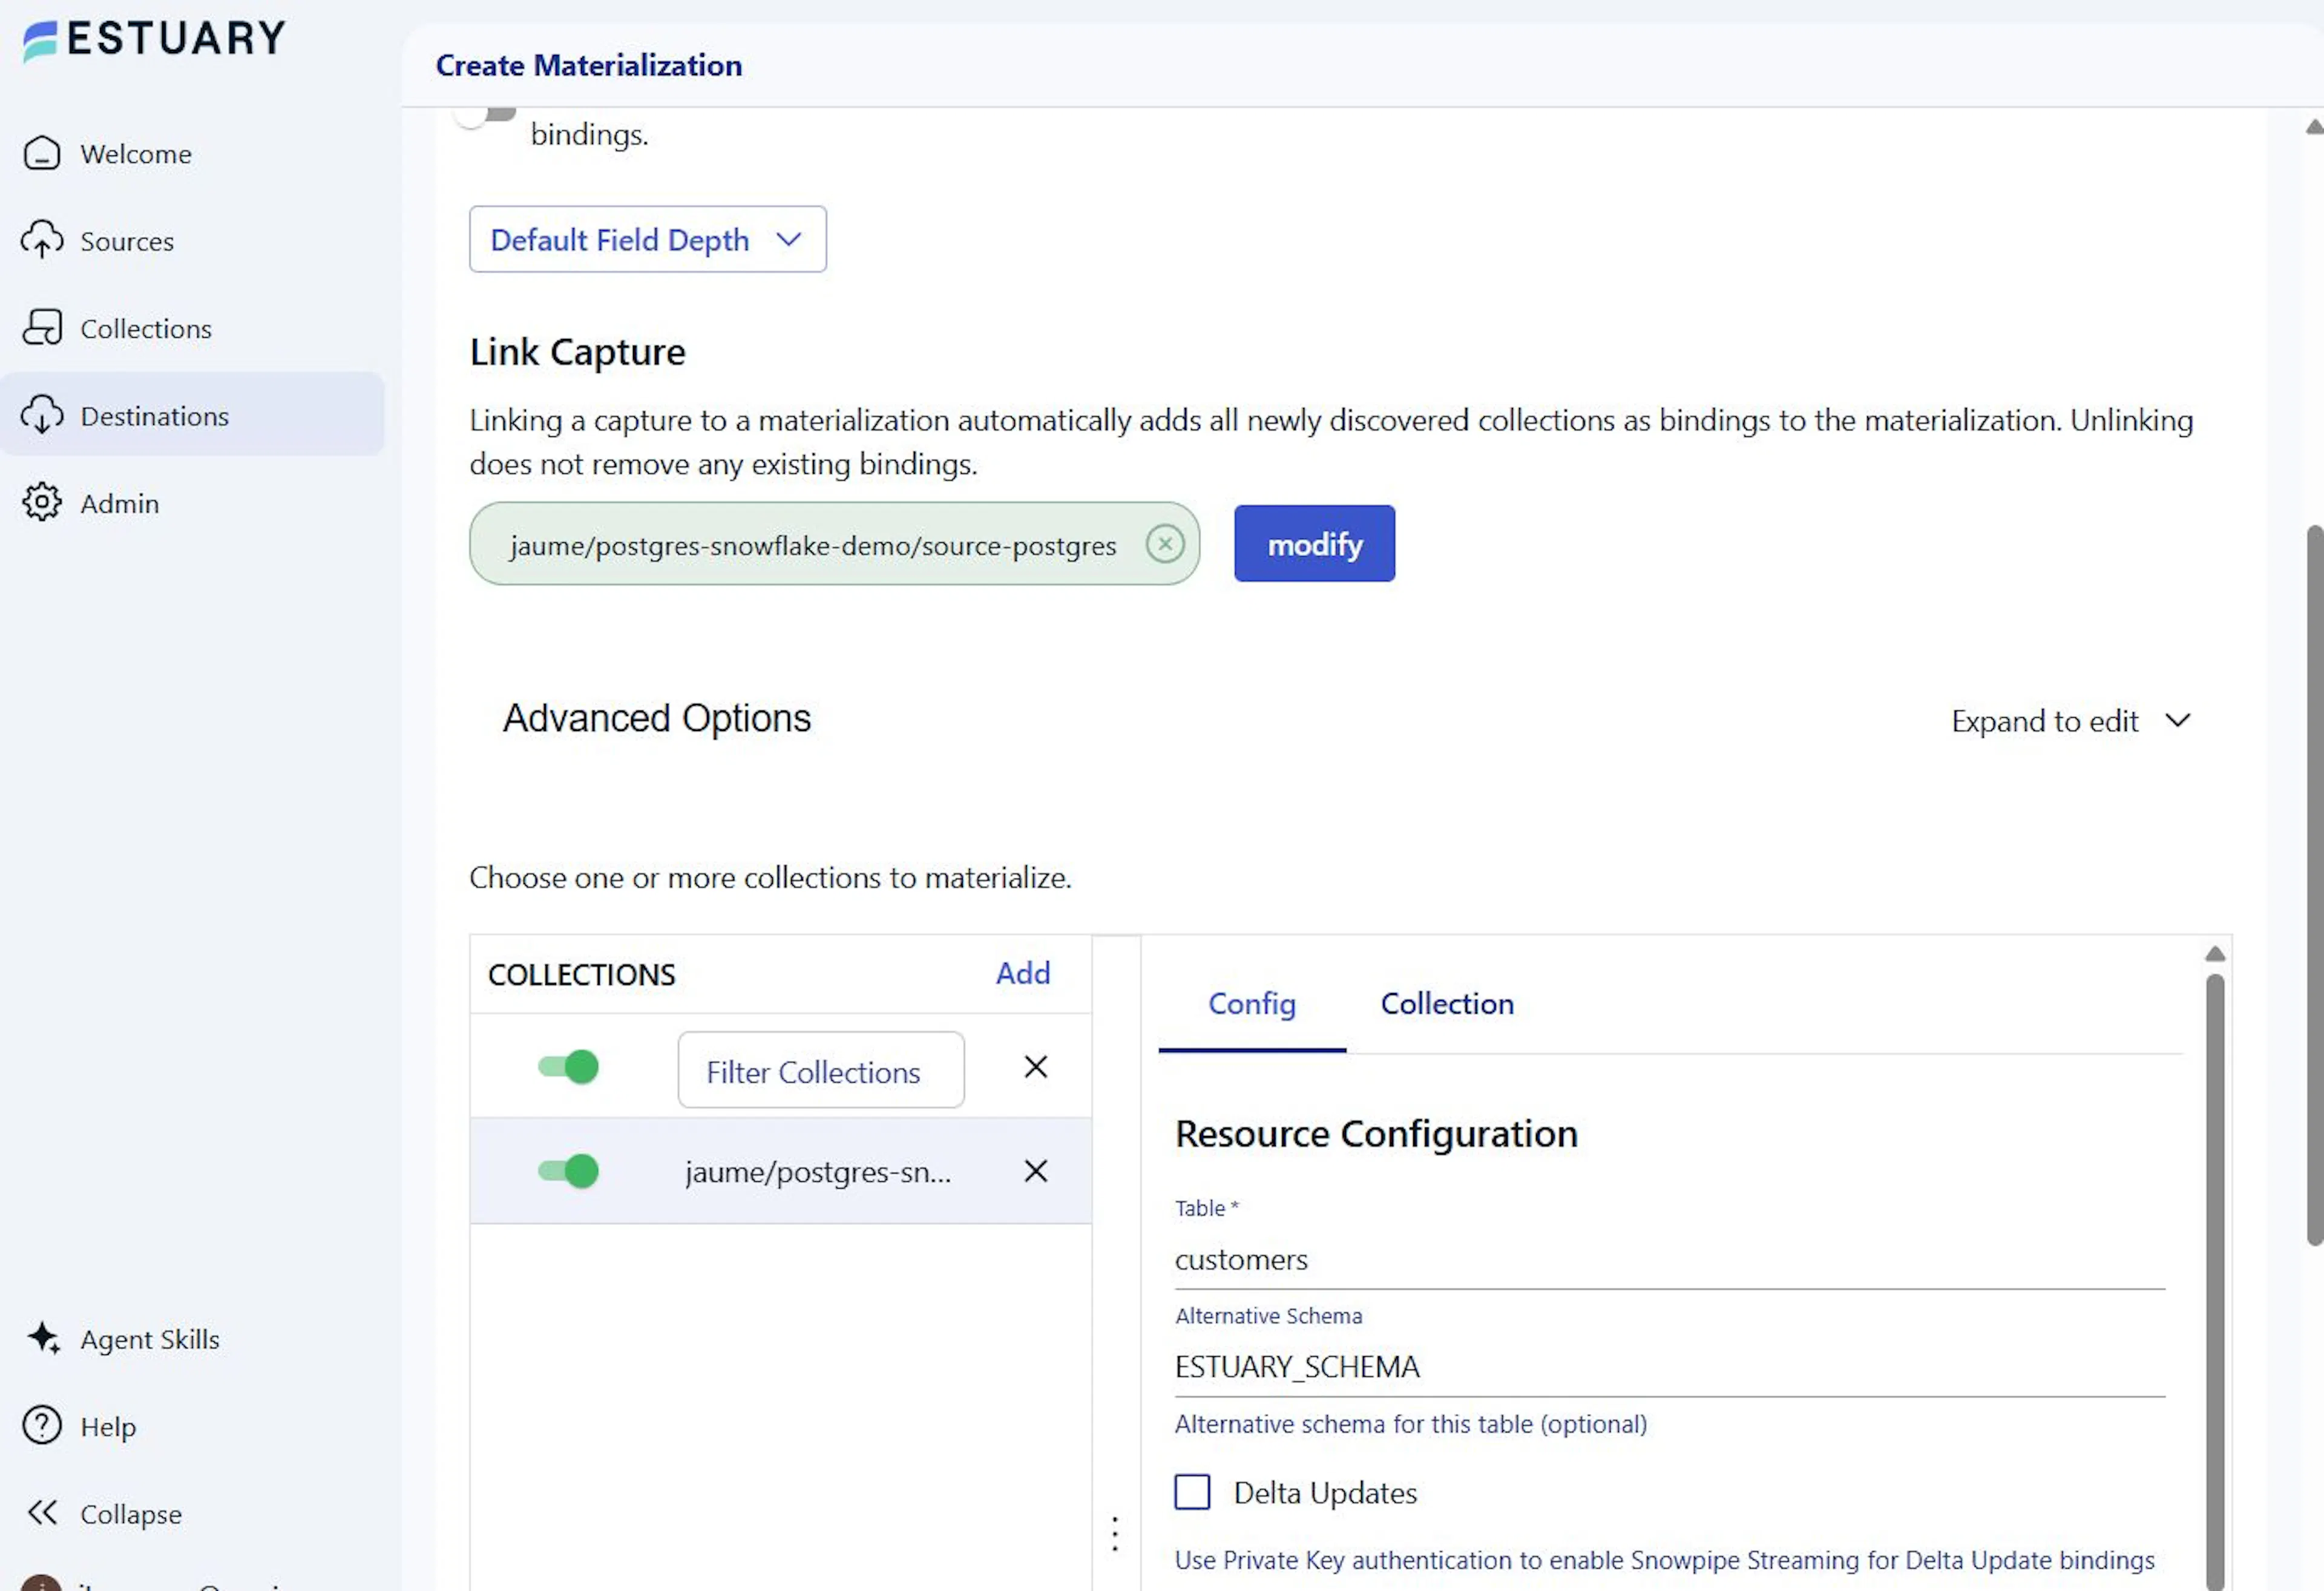This screenshot has height=1591, width=2324.
Task: Remove all collections with header X icon
Action: pos(1036,1067)
